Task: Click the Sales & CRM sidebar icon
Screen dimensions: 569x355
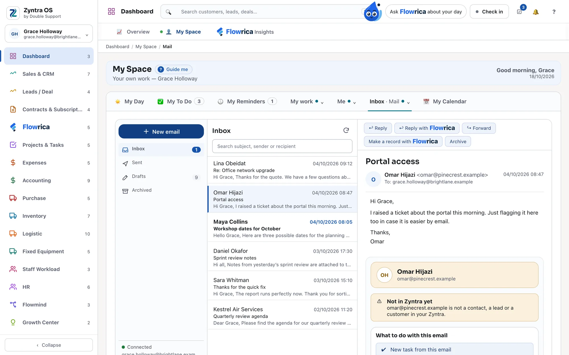Action: pyautogui.click(x=13, y=74)
